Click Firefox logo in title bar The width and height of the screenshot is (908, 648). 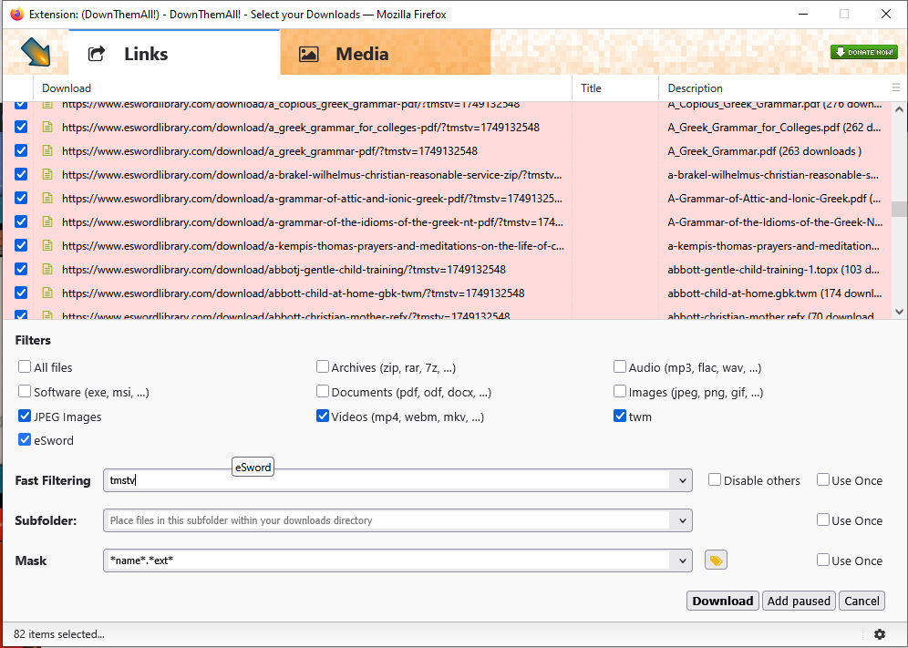click(16, 14)
